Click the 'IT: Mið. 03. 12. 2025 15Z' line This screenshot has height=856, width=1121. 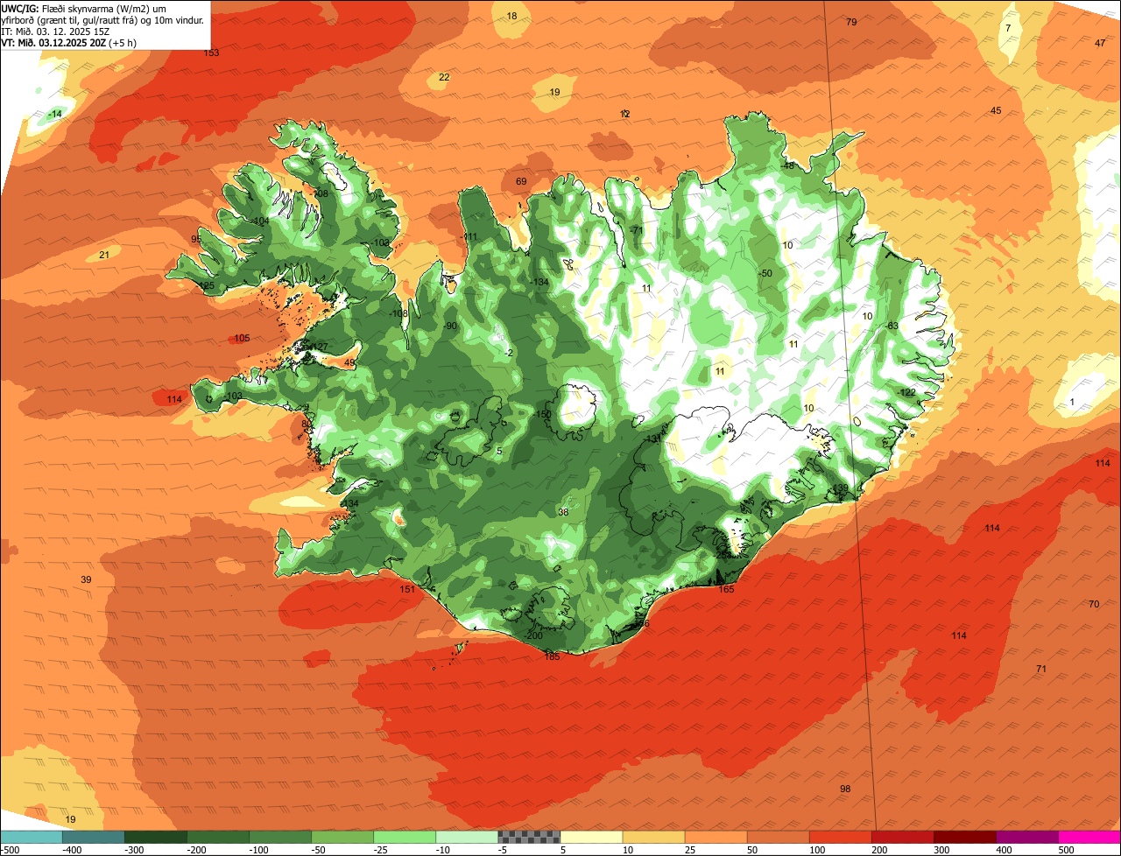(x=56, y=31)
